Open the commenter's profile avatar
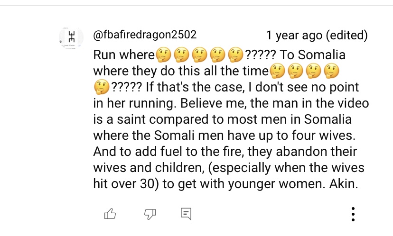Screen dimensions: 393x236 pos(71,38)
